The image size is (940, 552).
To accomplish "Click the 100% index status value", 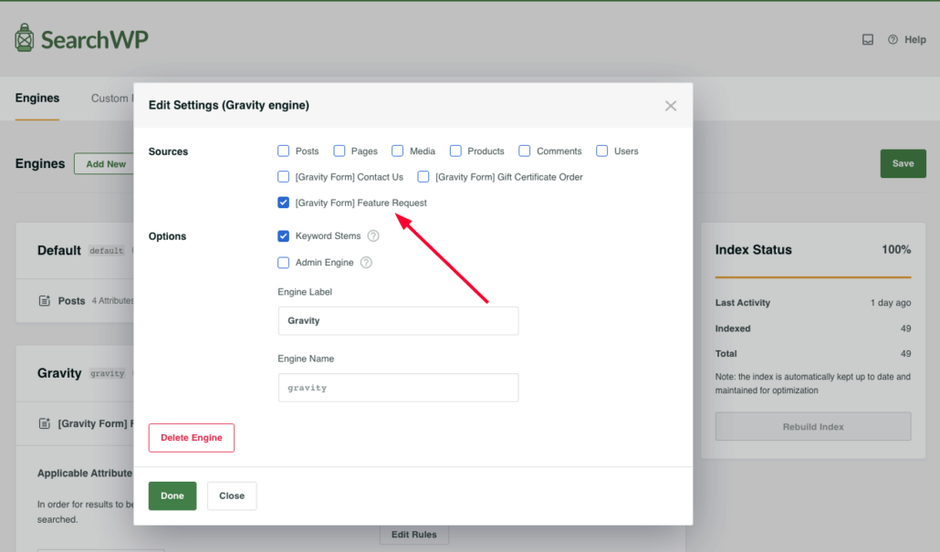I will [895, 250].
